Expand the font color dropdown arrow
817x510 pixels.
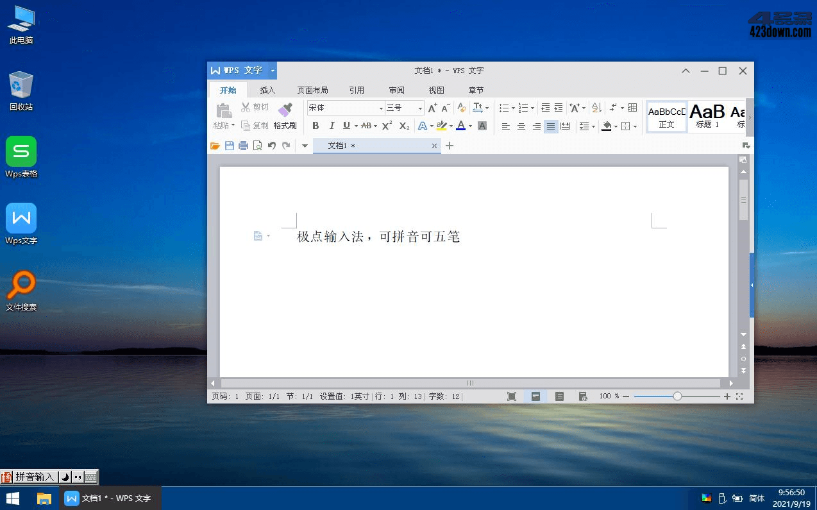(469, 126)
